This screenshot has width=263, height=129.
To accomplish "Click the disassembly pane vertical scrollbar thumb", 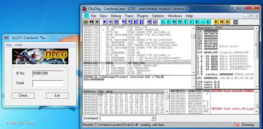I will point(193,36).
